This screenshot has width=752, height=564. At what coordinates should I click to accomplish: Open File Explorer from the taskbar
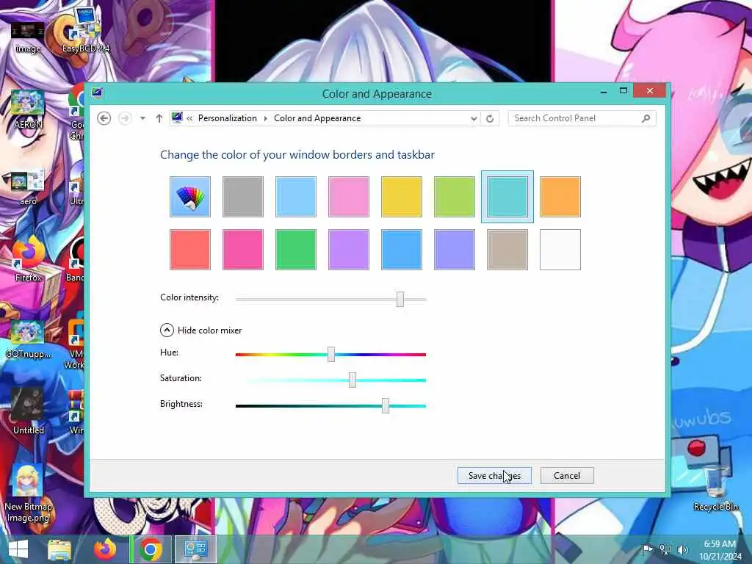59,549
